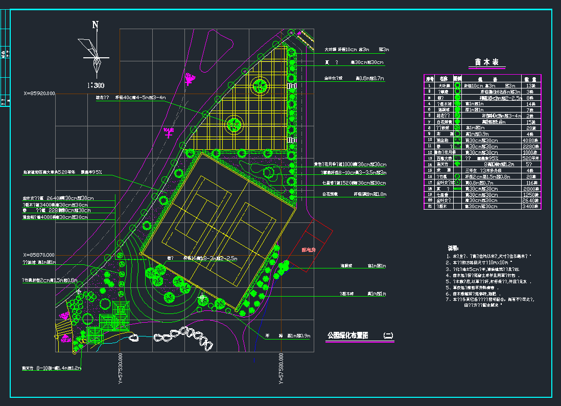
Task: Click the 大叶樟 tree symbol in table row 1
Action: pos(458,85)
